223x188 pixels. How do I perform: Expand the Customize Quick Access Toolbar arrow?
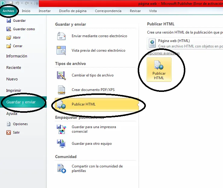click(x=37, y=3)
